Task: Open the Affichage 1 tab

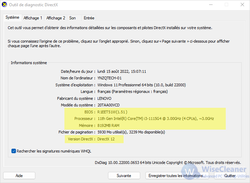Action: point(33,18)
